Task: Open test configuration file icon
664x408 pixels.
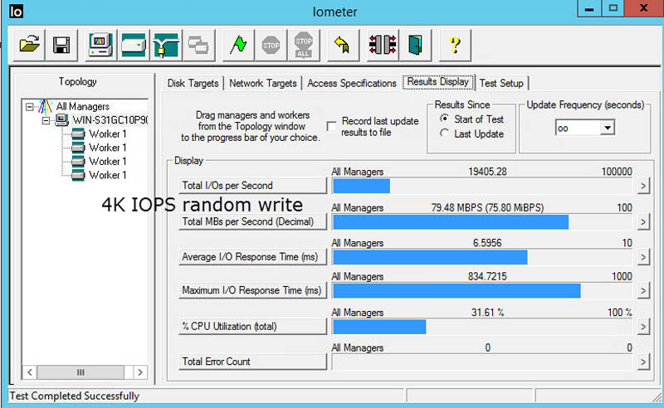Action: (29, 45)
